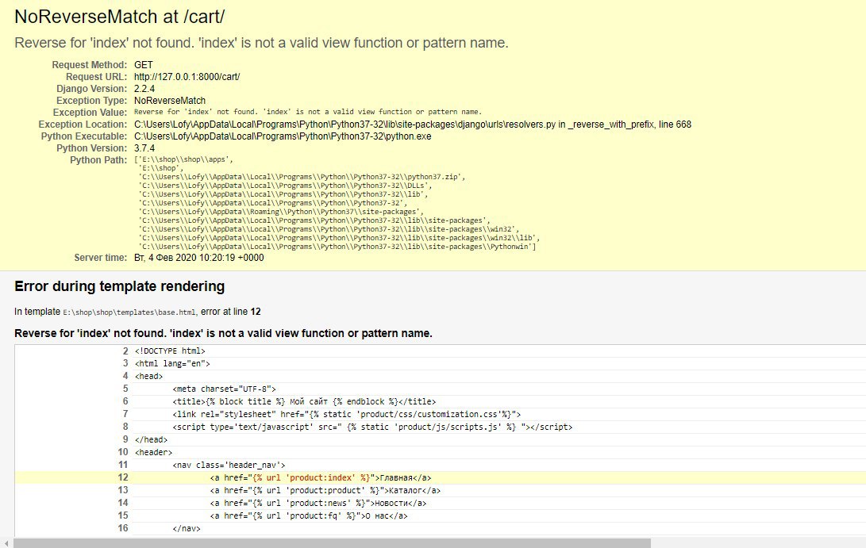866x548 pixels.
Task: Click code line 14 with url 'product:news'
Action: [x=318, y=504]
